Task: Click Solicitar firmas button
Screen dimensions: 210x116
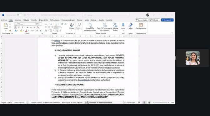Action: 115,27
